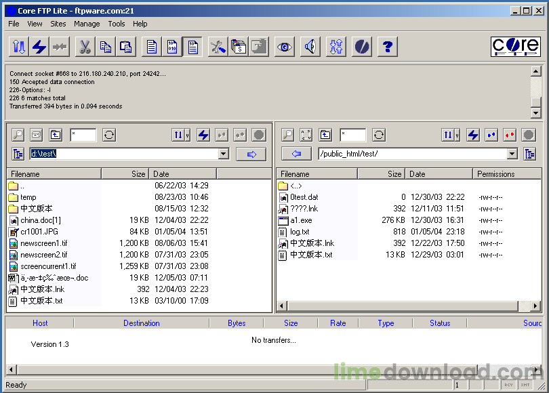Viewport: 549px width, 393px height.
Task: Select the a1.exe file in remote list
Action: (302, 220)
